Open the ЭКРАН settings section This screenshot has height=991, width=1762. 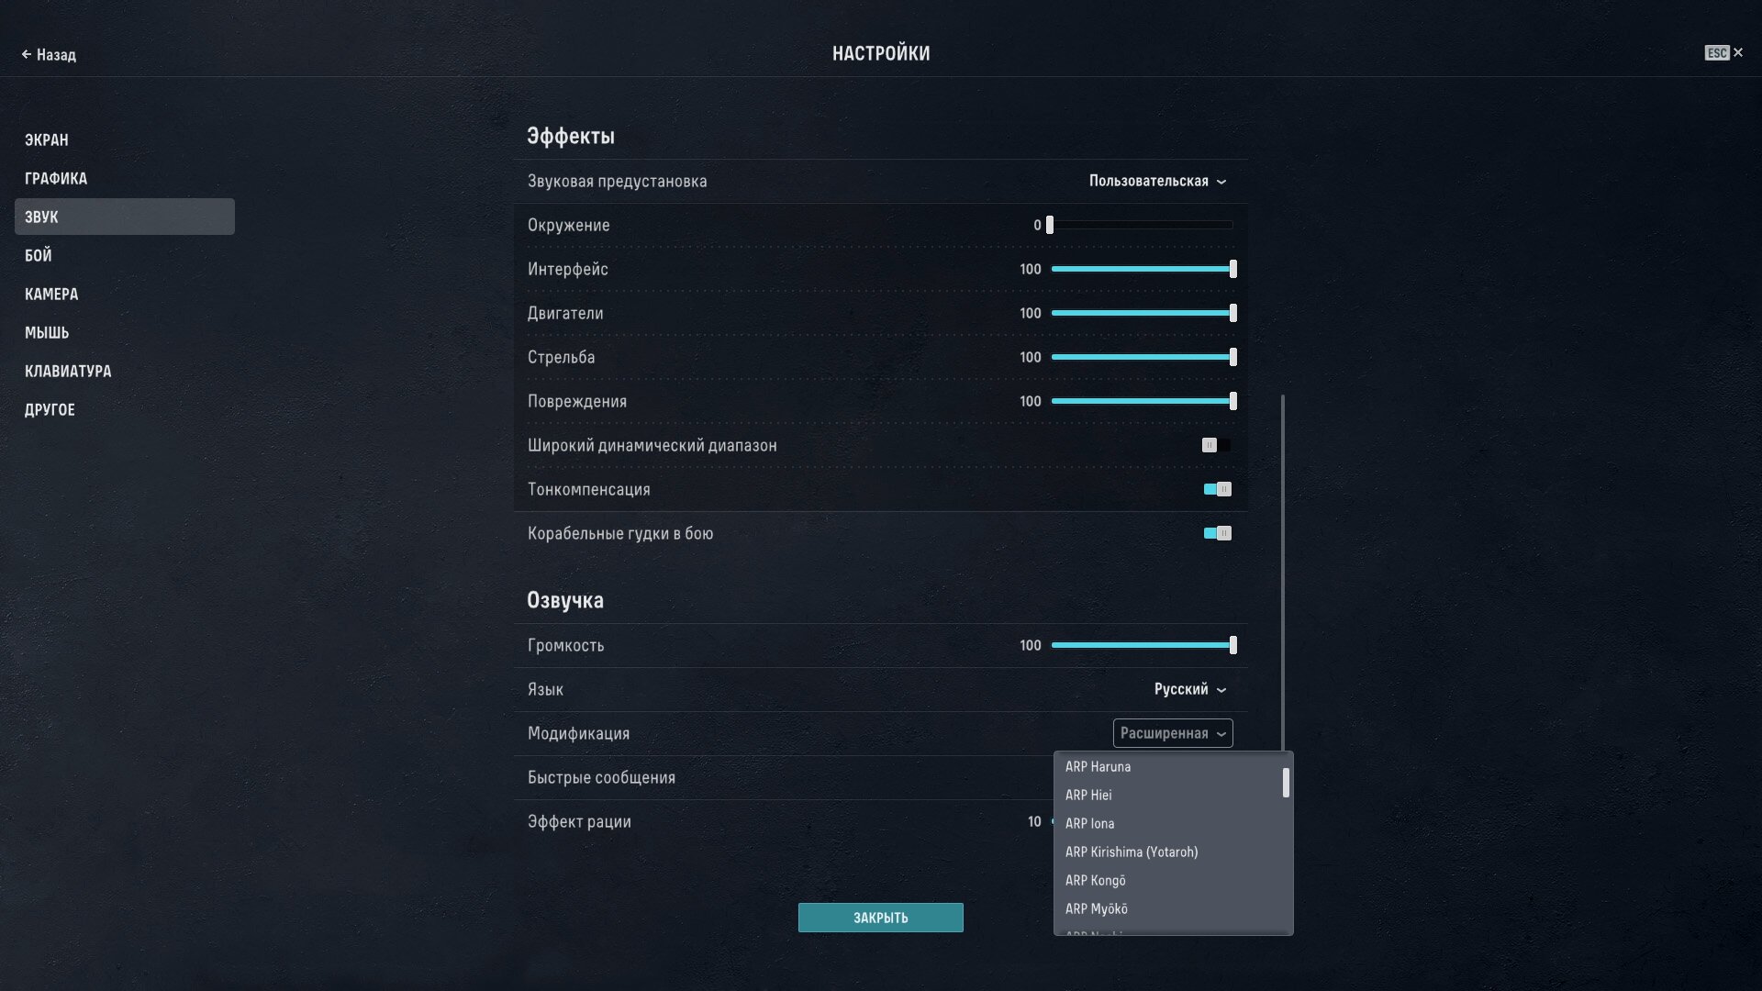pos(47,140)
